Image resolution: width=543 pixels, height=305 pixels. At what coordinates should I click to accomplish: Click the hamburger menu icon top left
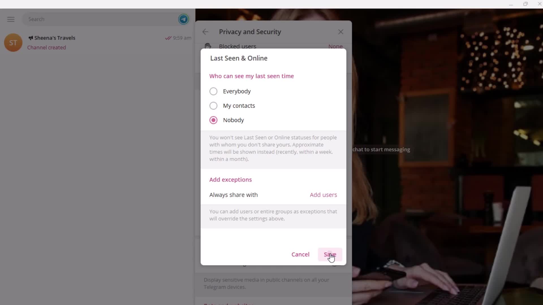[x=11, y=19]
